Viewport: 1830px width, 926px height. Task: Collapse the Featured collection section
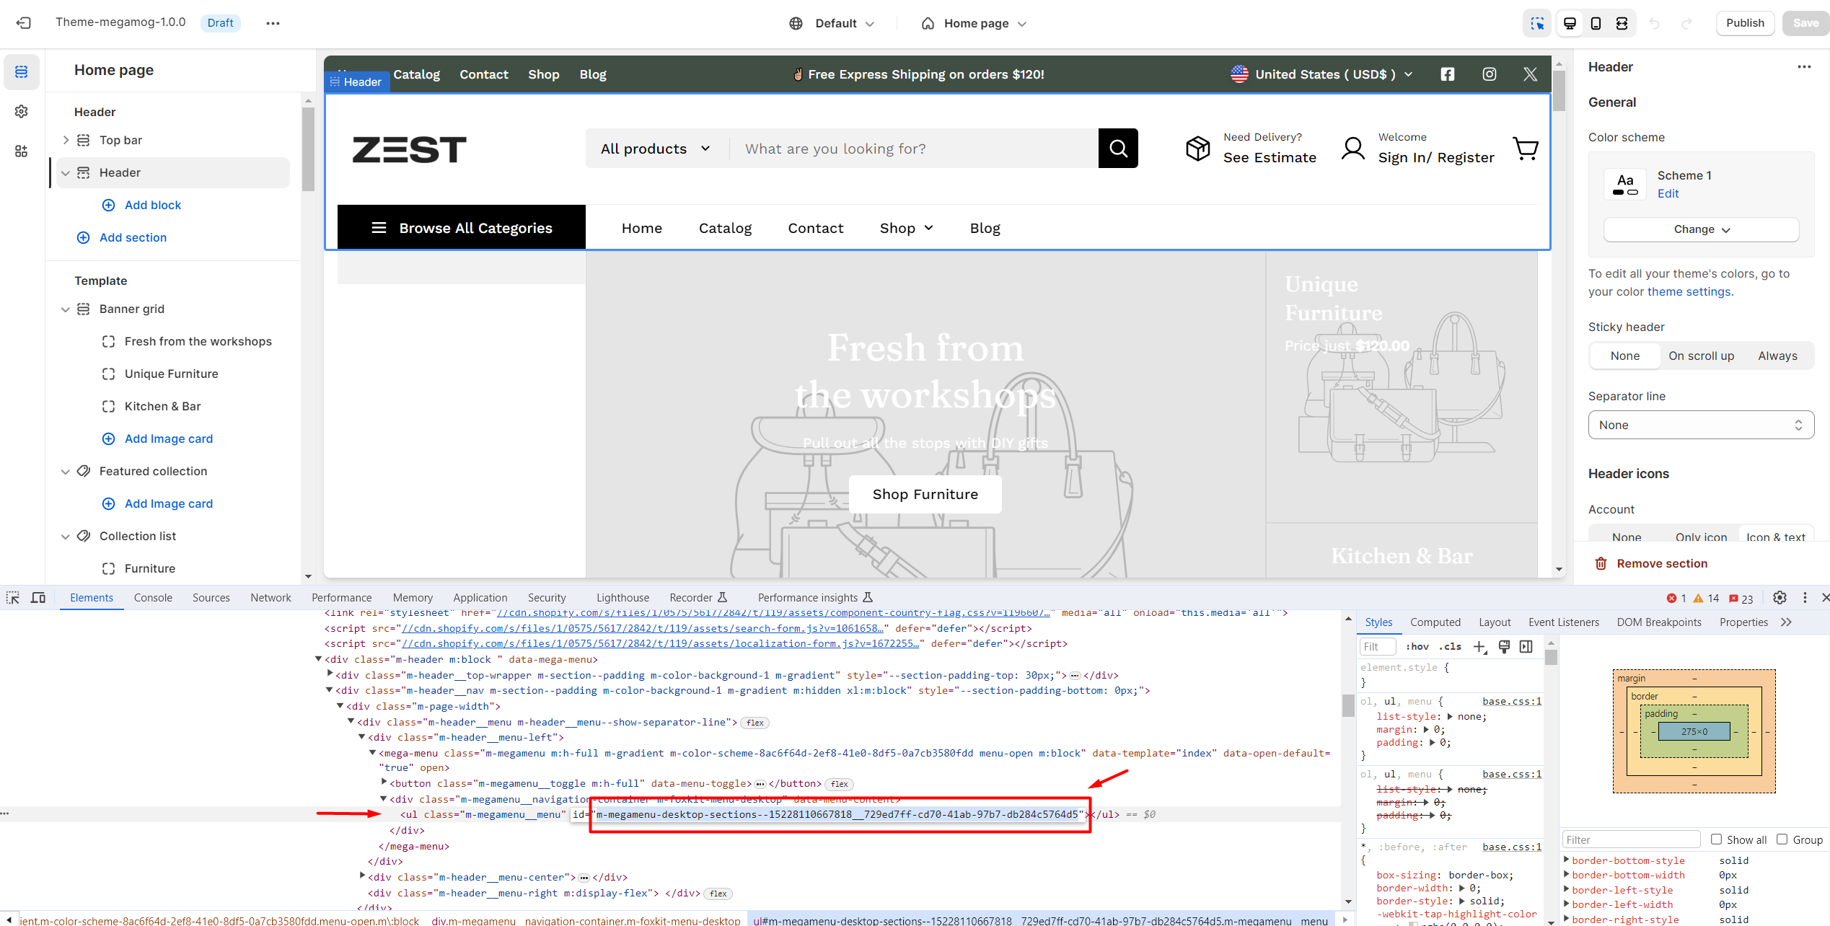click(66, 472)
